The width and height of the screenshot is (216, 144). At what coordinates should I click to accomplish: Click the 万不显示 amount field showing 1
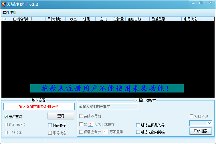click(x=105, y=132)
